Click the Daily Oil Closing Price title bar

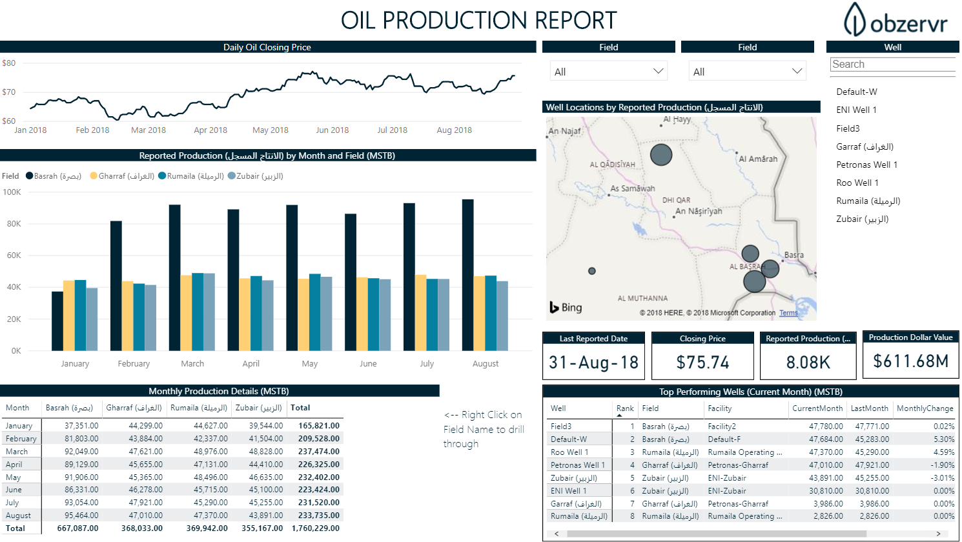268,47
